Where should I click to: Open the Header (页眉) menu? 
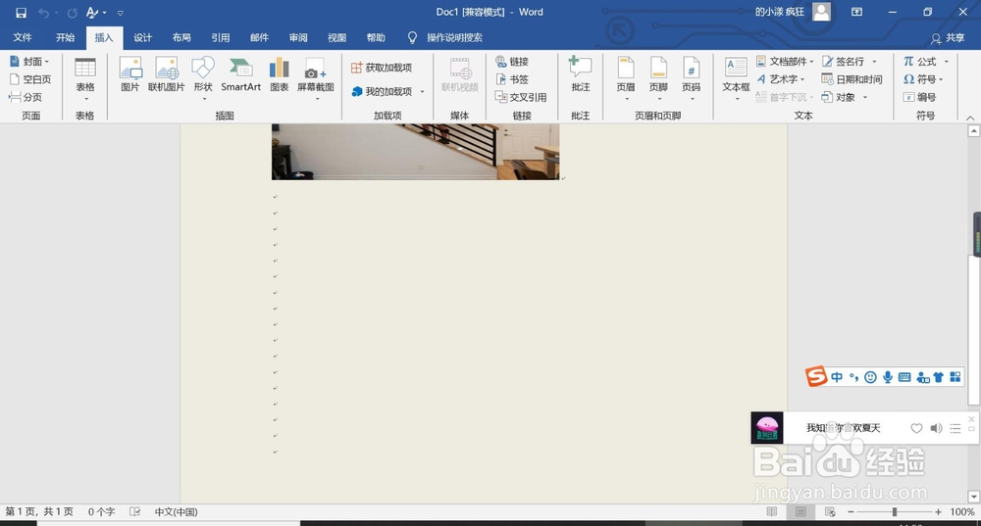tap(626, 78)
